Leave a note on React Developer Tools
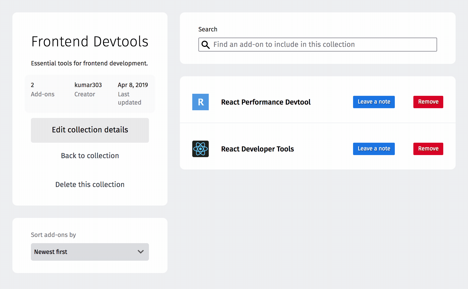The image size is (468, 289). (374, 149)
